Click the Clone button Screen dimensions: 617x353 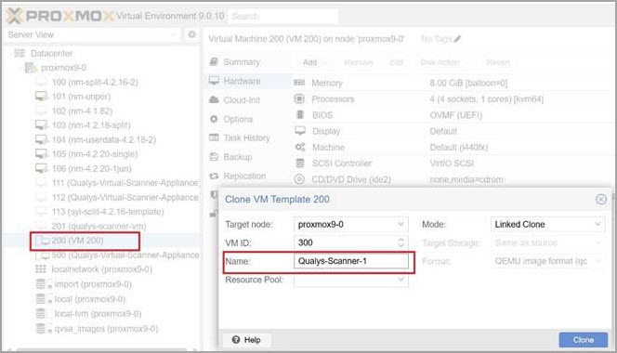coord(584,340)
